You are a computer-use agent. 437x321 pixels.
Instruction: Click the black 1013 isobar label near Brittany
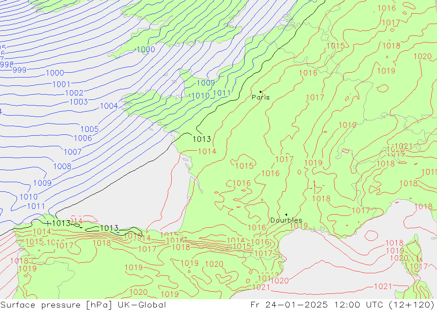202,139
